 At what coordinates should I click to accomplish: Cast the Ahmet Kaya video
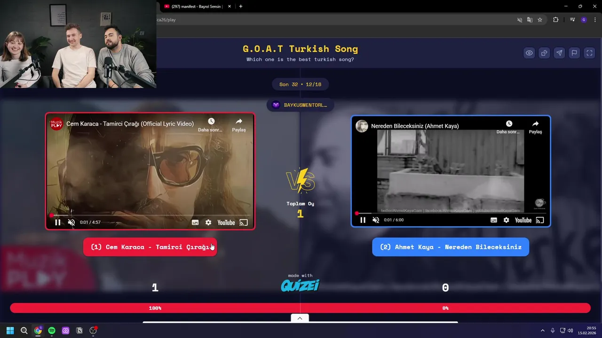(540, 220)
